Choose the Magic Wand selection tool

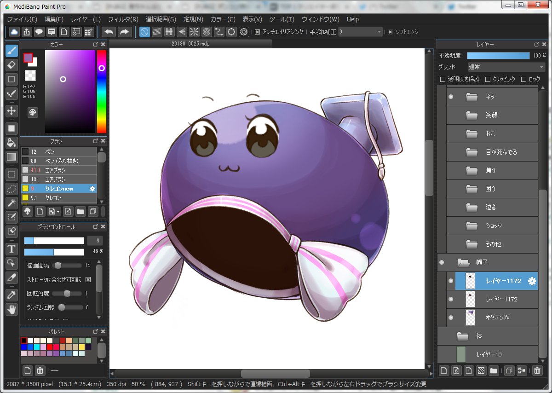(x=11, y=203)
